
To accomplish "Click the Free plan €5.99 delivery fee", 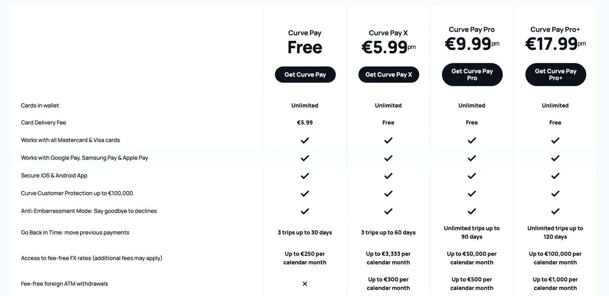I will point(305,123).
